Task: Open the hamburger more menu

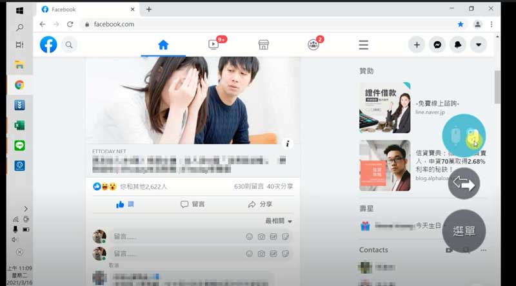Action: point(363,44)
